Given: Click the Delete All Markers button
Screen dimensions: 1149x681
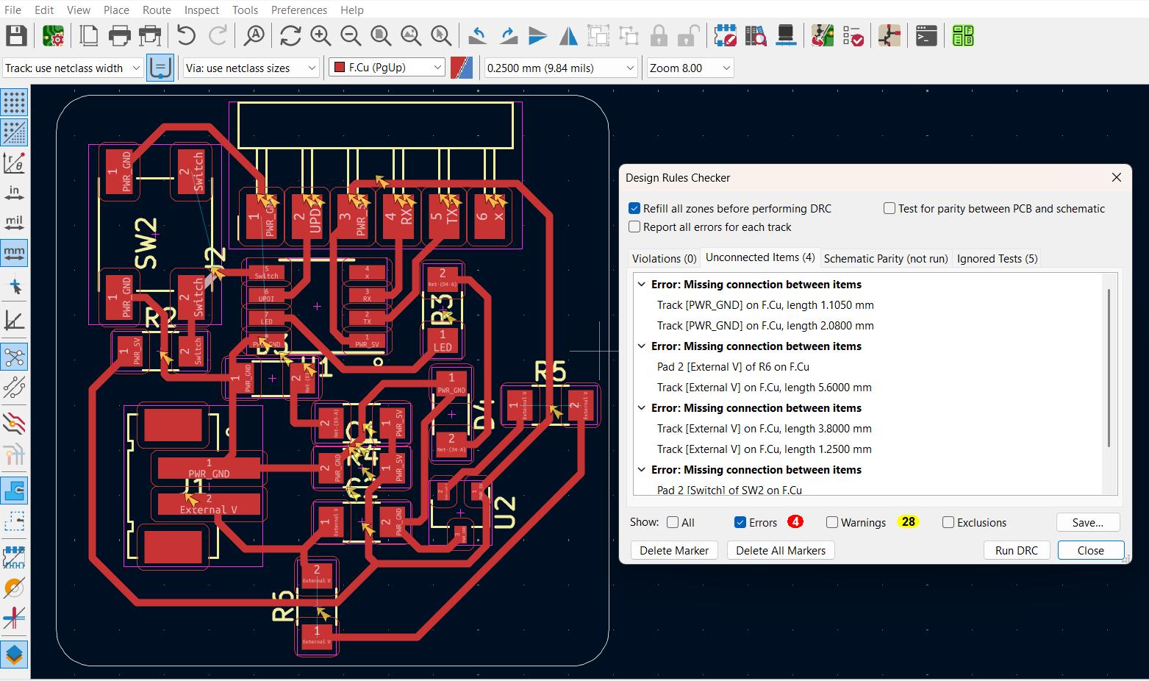Looking at the screenshot, I should coord(781,550).
